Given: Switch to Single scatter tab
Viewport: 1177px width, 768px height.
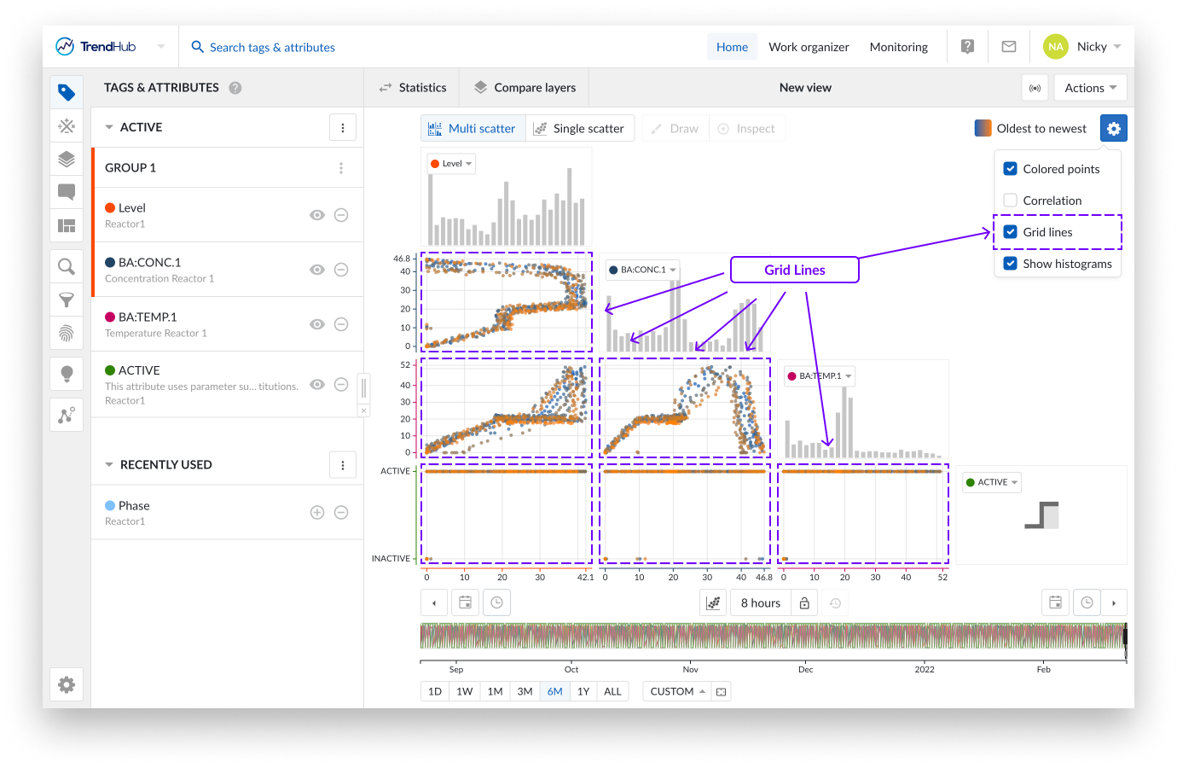Looking at the screenshot, I should click(580, 129).
